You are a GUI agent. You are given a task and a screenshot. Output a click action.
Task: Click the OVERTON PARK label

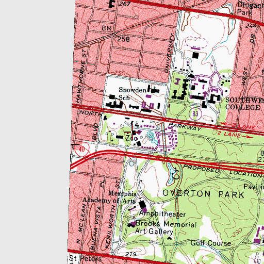[203, 194]
